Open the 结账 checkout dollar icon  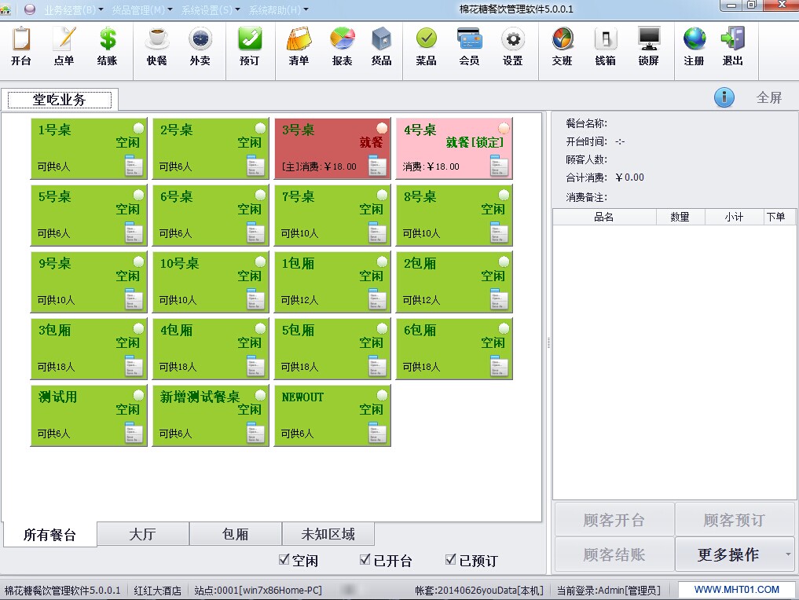pyautogui.click(x=108, y=46)
